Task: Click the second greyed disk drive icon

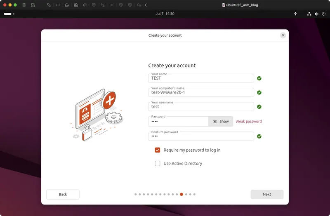Action: pos(121,5)
